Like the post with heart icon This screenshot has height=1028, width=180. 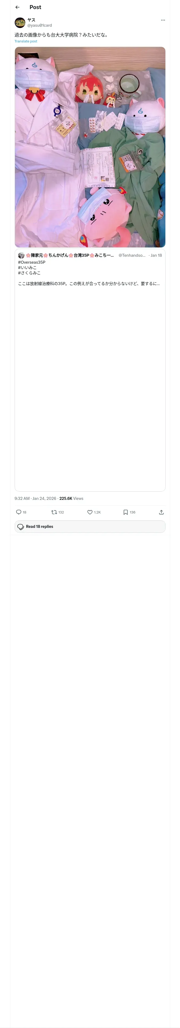90,512
